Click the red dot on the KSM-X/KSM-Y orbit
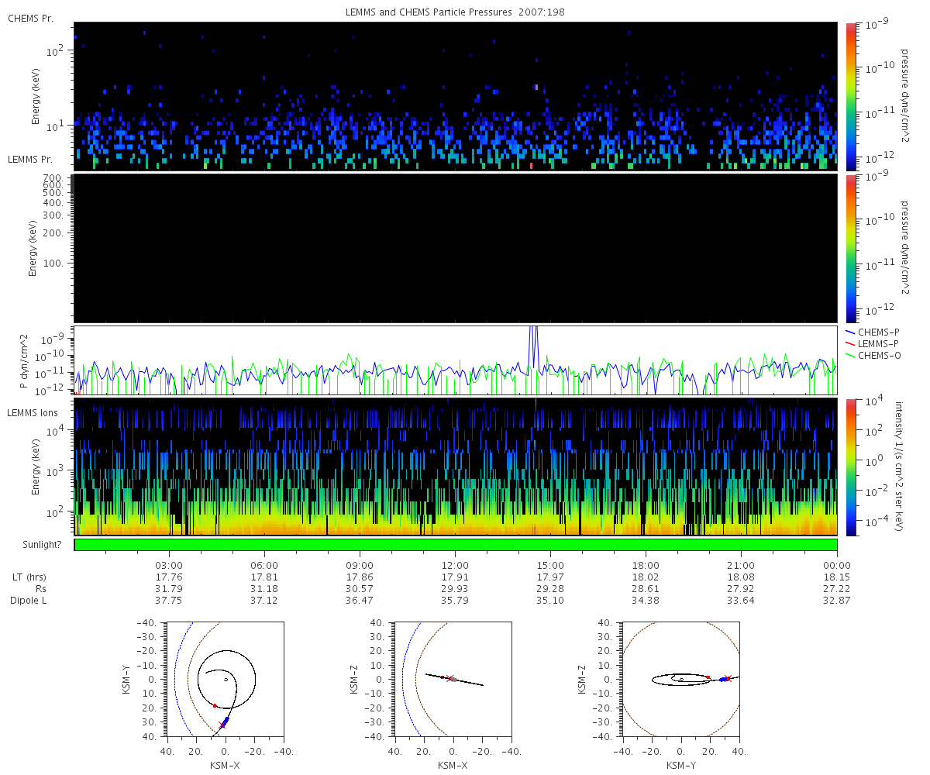The image size is (930, 775). [x=215, y=705]
